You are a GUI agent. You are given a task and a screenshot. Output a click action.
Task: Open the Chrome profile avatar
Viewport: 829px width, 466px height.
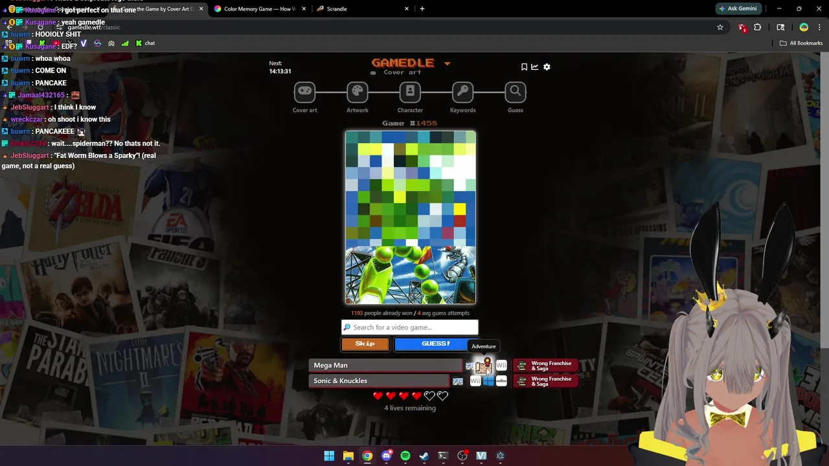click(x=804, y=27)
